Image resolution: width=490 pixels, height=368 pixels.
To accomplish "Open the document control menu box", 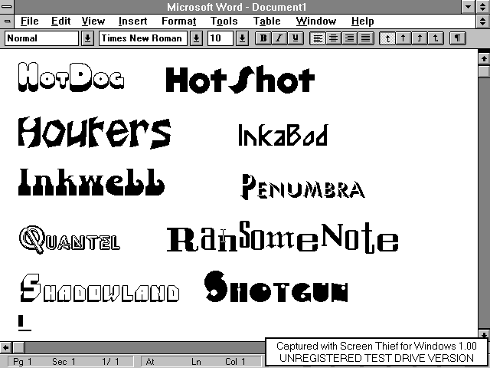I will [8, 21].
